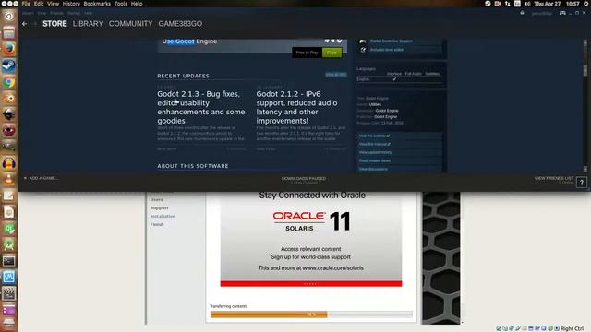Click Right Ctrl indicator in VirtualBox
The image size is (591, 332).
pos(572,328)
